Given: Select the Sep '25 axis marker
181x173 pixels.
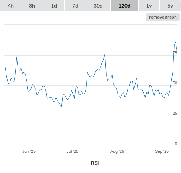Looking at the screenshot, I should (x=162, y=151).
